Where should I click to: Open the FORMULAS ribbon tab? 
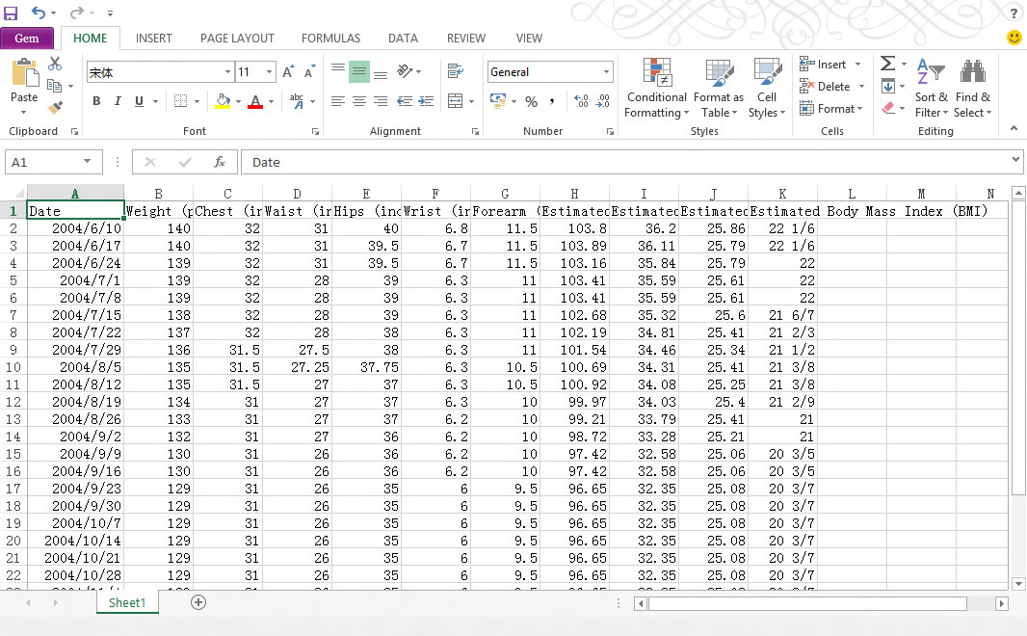click(x=330, y=38)
